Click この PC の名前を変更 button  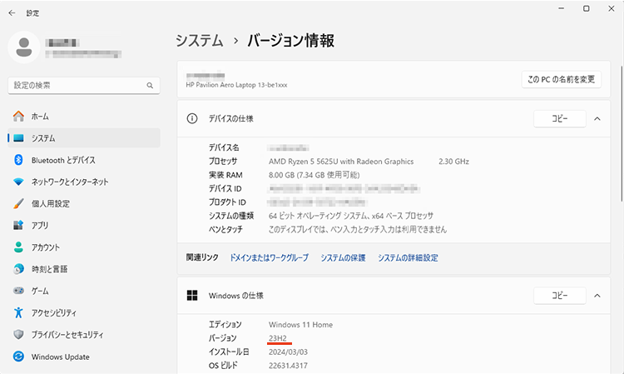(x=561, y=79)
